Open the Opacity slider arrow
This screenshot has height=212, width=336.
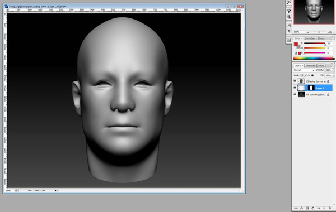333,70
